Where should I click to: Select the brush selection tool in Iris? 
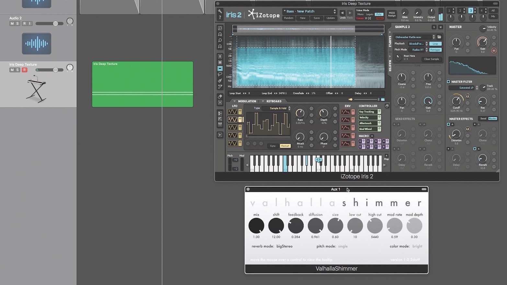pos(220,81)
